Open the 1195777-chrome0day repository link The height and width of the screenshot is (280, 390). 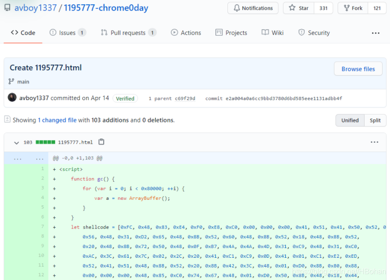point(106,8)
